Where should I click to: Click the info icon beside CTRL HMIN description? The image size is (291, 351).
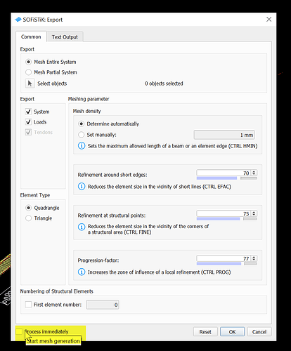tap(82, 146)
